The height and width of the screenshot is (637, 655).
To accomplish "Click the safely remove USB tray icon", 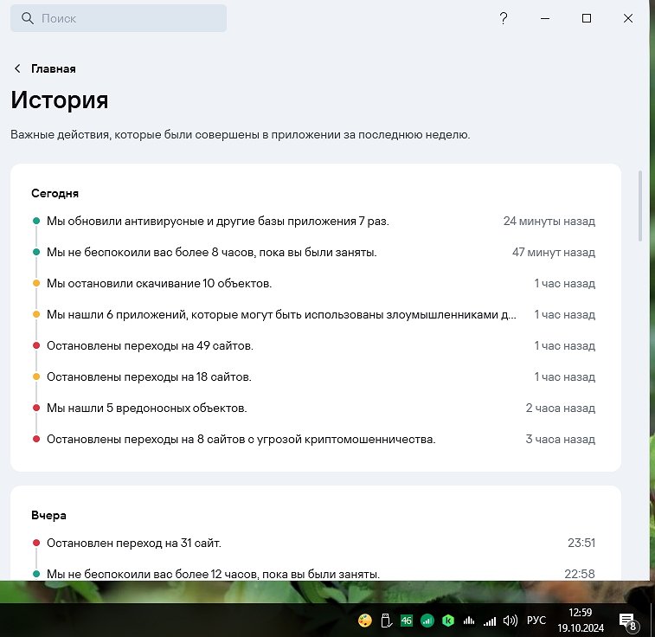I will (x=386, y=621).
